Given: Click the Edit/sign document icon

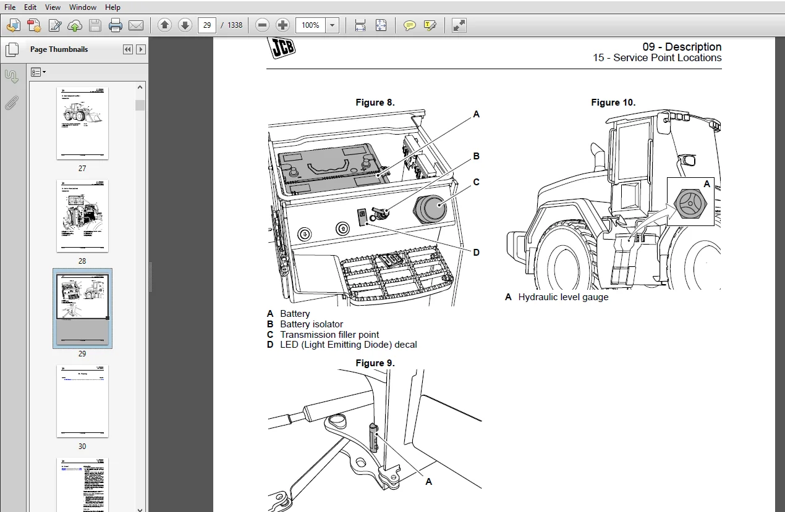Looking at the screenshot, I should coord(54,25).
